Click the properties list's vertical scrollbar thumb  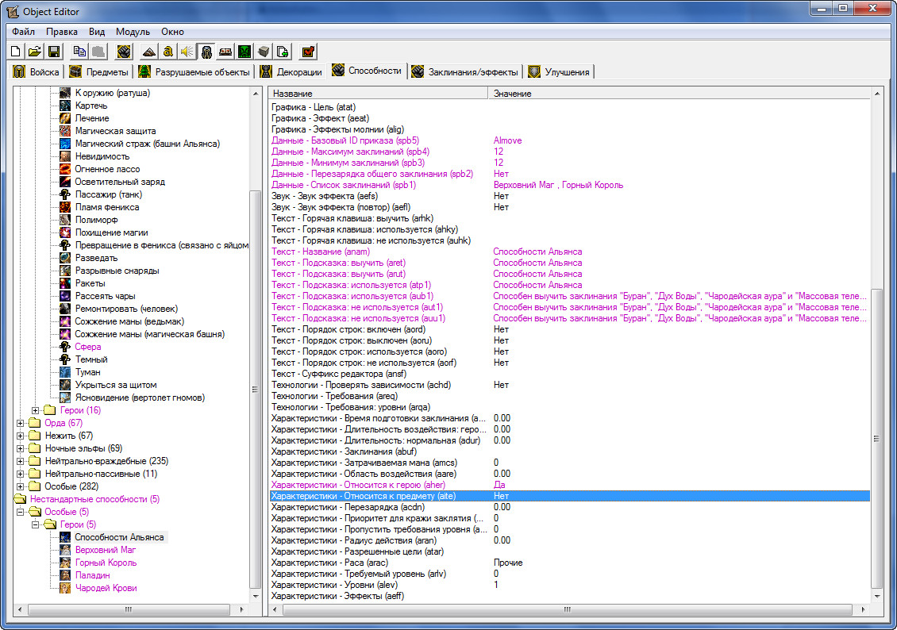coord(876,438)
